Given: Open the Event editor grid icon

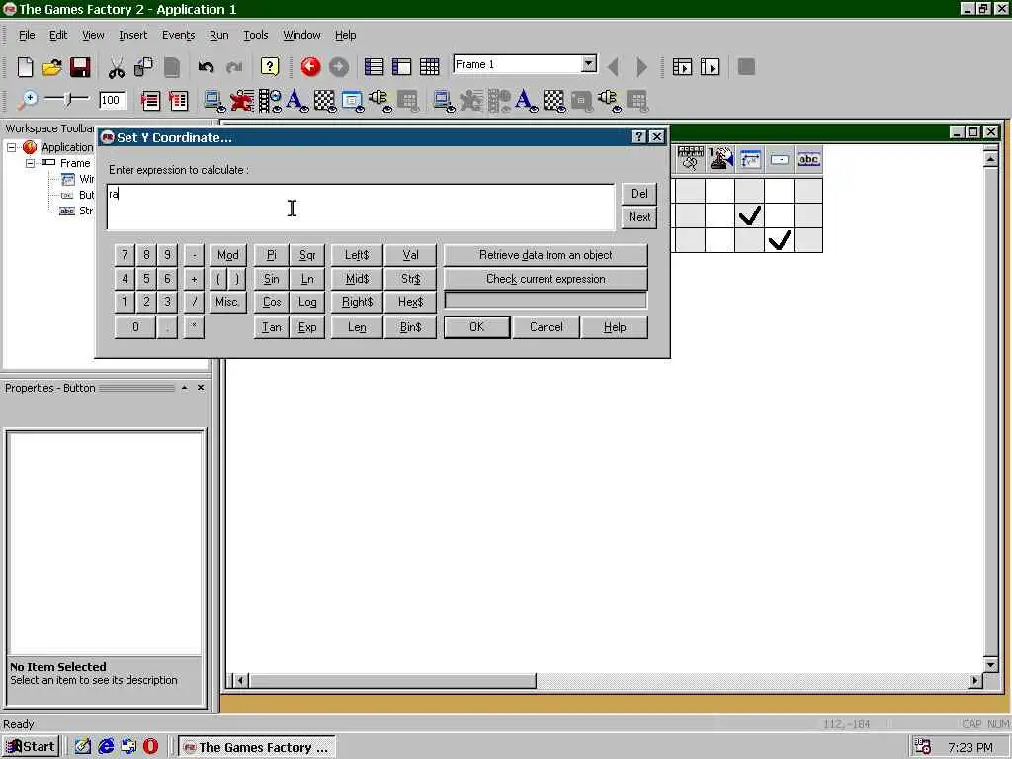Looking at the screenshot, I should click(429, 67).
